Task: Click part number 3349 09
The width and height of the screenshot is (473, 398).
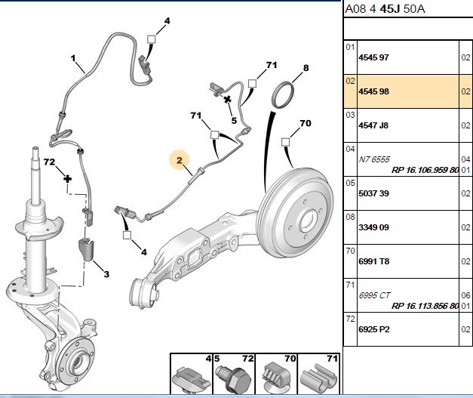Action: [373, 227]
